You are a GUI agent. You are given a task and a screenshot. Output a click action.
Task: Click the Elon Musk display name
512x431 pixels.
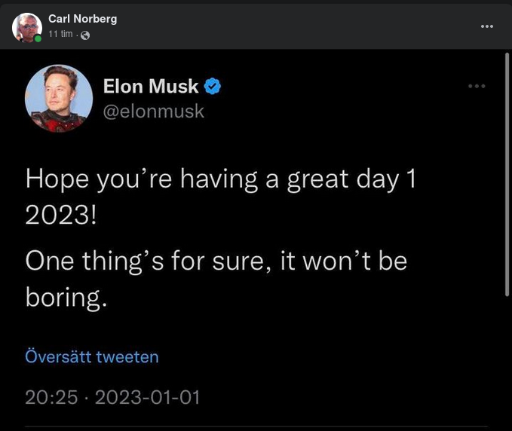coord(151,87)
